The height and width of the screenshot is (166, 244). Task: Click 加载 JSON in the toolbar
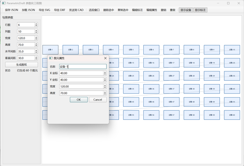point(28,10)
